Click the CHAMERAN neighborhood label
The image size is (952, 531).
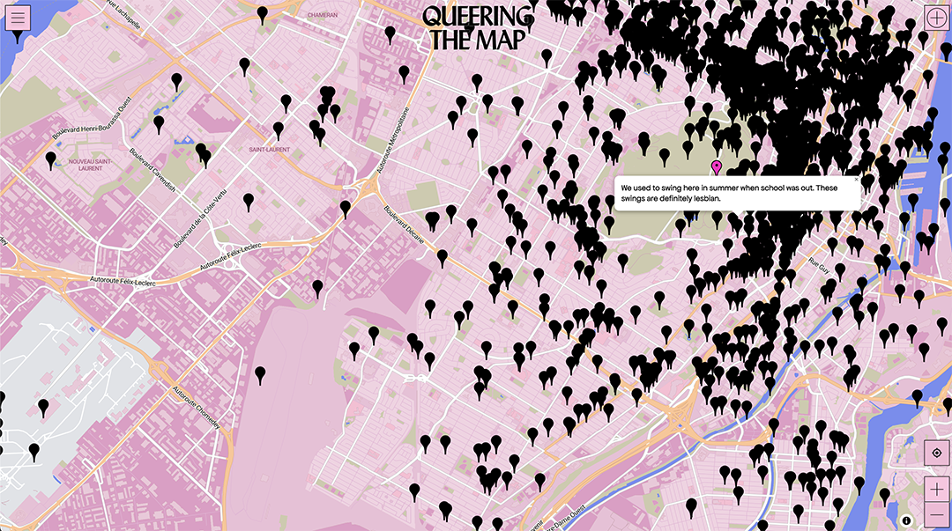[x=323, y=15]
